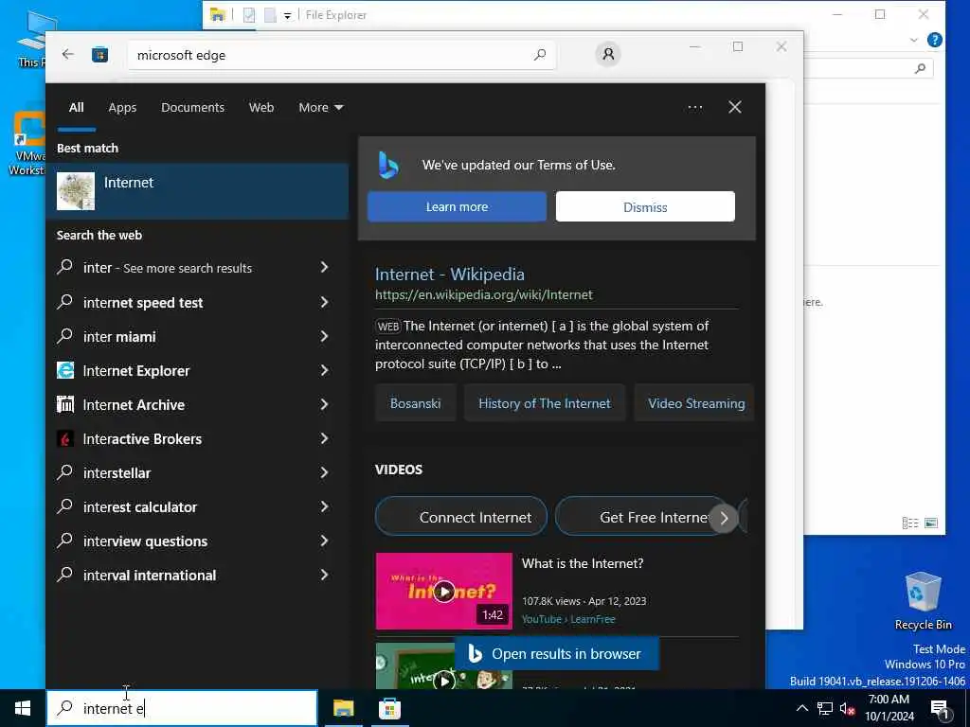Switch to the Apps search tab
Image resolution: width=970 pixels, height=727 pixels.
click(x=122, y=108)
